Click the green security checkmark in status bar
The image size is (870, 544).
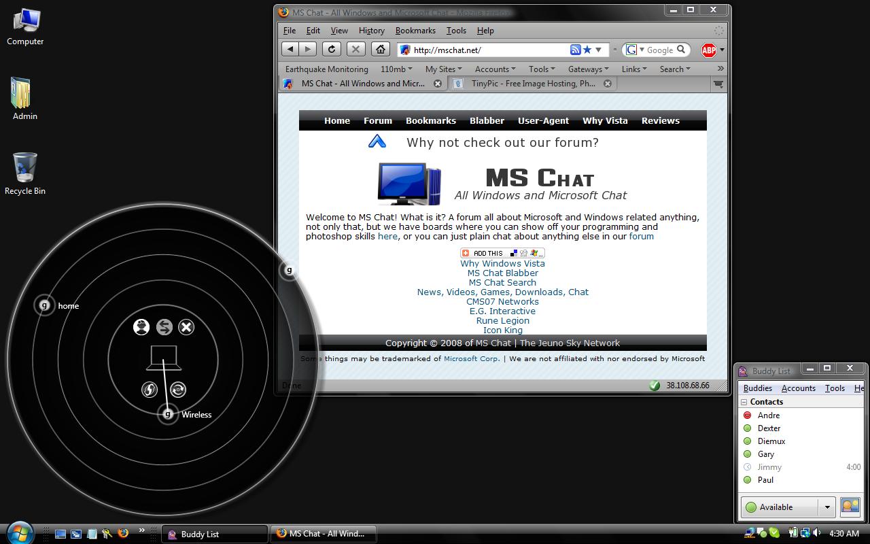pyautogui.click(x=655, y=385)
